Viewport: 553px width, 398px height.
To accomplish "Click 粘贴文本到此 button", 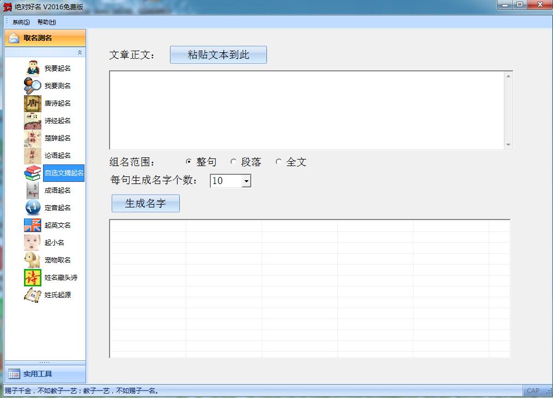I will pyautogui.click(x=218, y=54).
